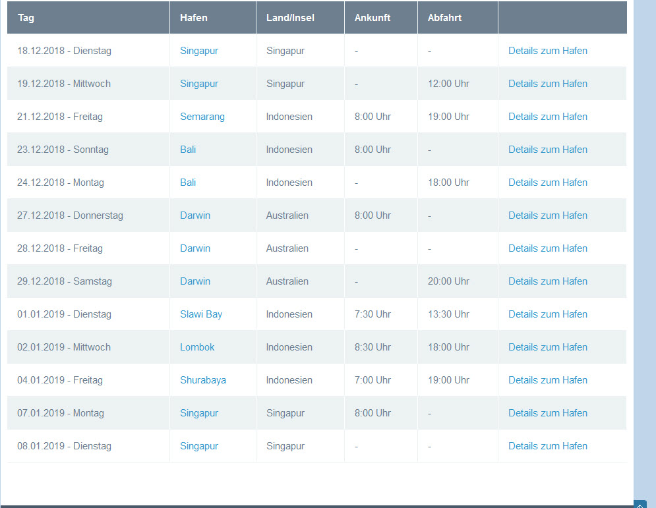This screenshot has width=656, height=508.
Task: Open the Semarang port link
Action: coord(202,117)
